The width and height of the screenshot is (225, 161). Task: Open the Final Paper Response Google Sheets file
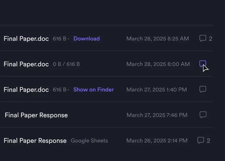[x=35, y=140]
